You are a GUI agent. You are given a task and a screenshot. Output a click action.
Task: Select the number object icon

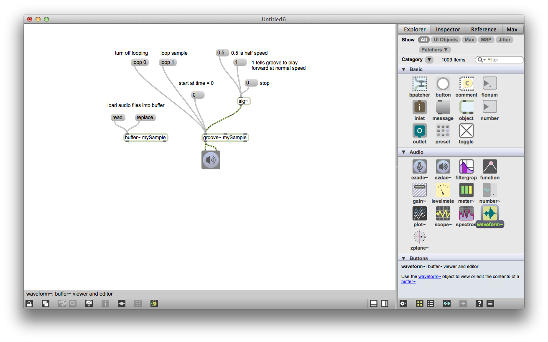[490, 107]
